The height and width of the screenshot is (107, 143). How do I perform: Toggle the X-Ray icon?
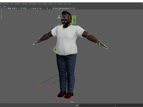click(x=34, y=8)
